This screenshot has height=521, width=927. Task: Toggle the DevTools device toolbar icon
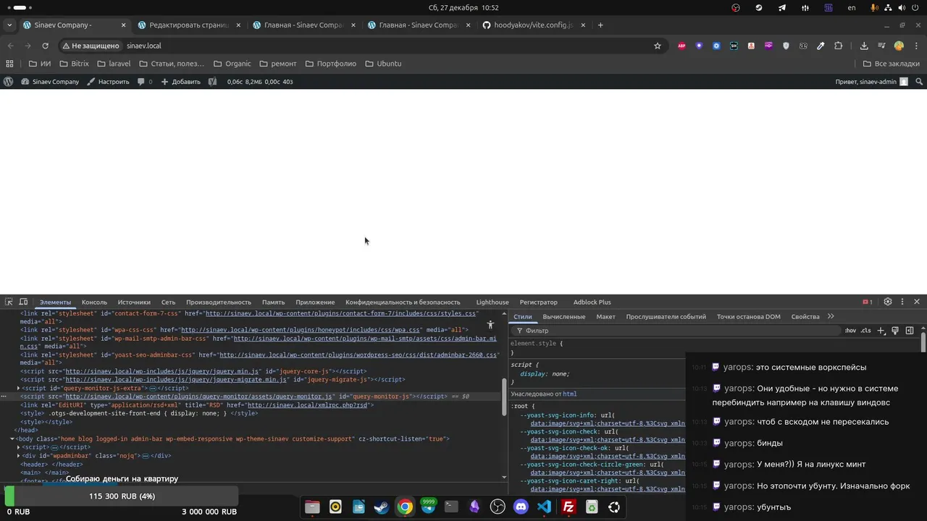coord(23,302)
